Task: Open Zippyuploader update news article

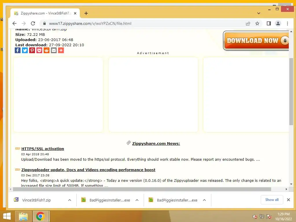Action: tap(88, 170)
